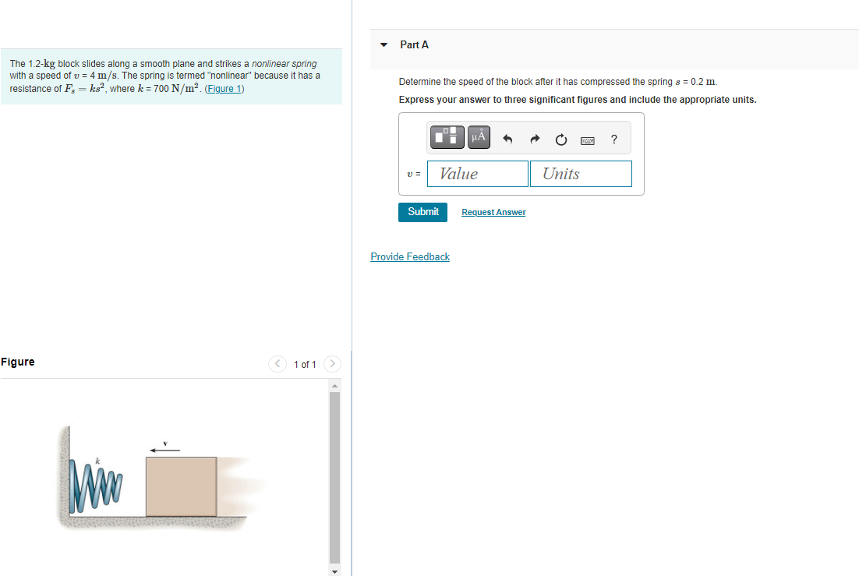859x576 pixels.
Task: Reset the answer field using the reset icon
Action: 561,139
